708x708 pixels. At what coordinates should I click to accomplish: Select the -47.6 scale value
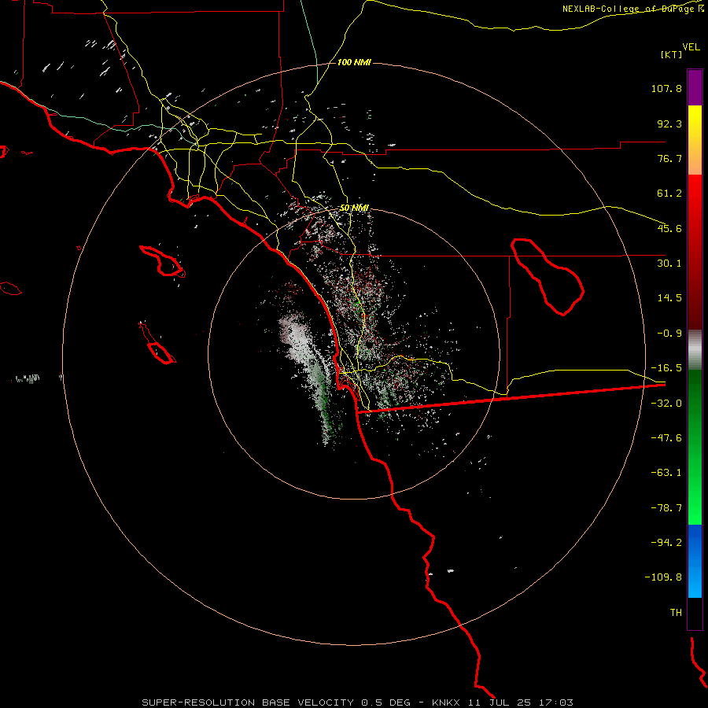pos(666,438)
